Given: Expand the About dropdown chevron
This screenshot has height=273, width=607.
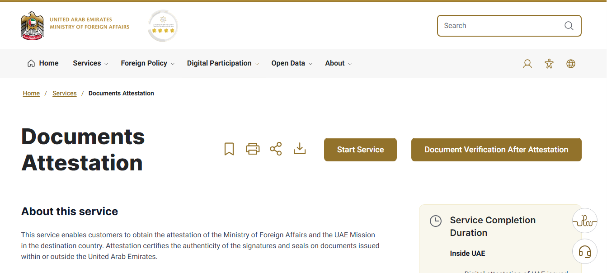Looking at the screenshot, I should point(350,64).
